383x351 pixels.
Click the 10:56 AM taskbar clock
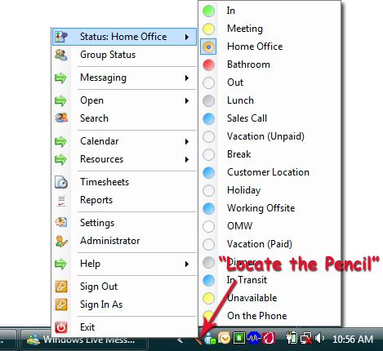pyautogui.click(x=353, y=339)
